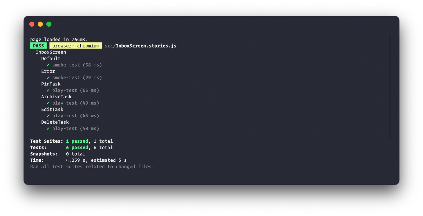The height and width of the screenshot is (216, 423).
Task: Click the '1 passed' test suites summary
Action: (77, 141)
